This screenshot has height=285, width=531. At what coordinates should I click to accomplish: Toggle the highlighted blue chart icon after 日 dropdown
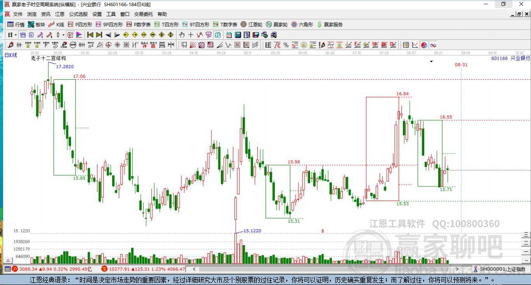pyautogui.click(x=23, y=35)
